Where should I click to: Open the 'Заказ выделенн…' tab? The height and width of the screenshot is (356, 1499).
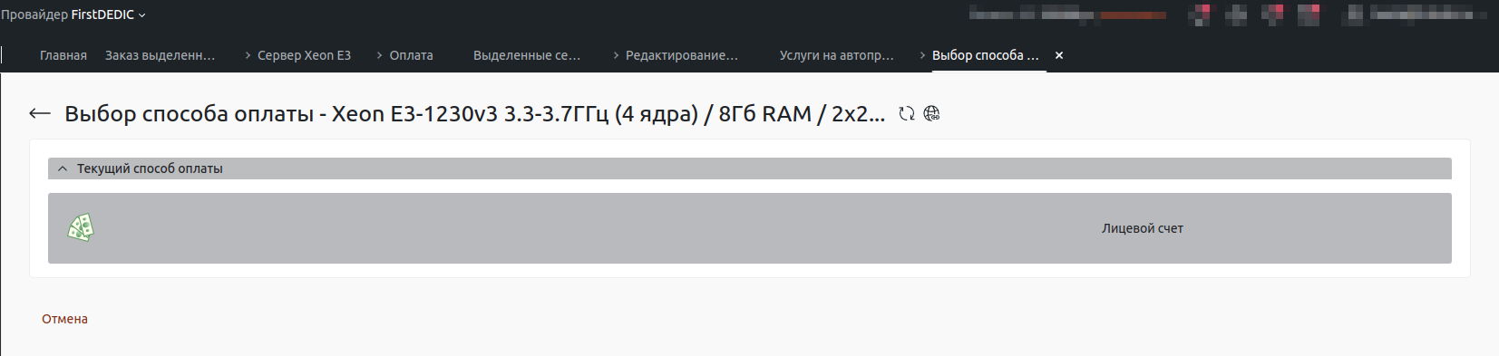click(x=161, y=55)
